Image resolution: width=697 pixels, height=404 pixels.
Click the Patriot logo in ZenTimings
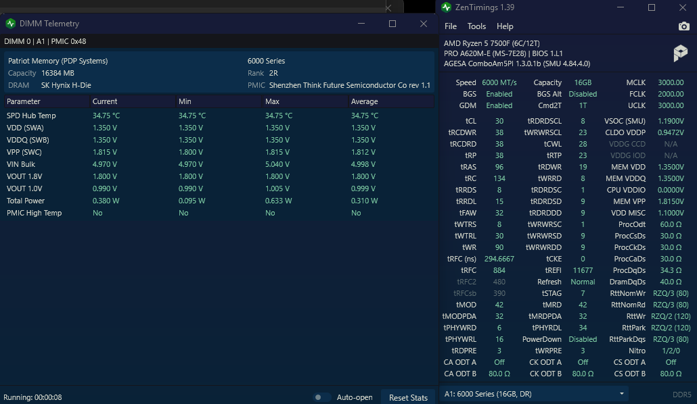tap(681, 53)
